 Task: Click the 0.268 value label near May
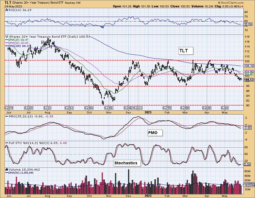point(225,108)
